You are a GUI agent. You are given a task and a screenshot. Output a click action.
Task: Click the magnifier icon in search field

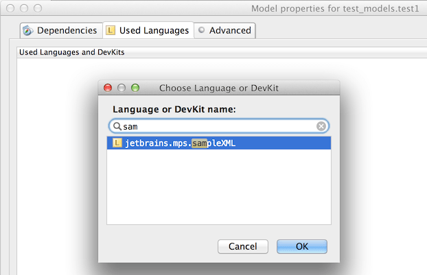117,126
